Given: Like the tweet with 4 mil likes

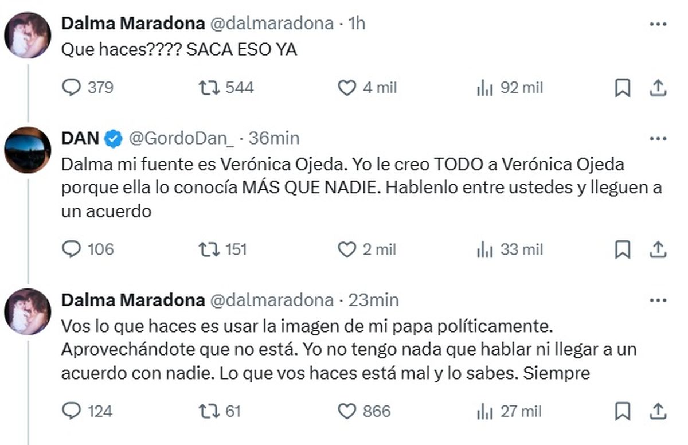Looking at the screenshot, I should pos(347,88).
